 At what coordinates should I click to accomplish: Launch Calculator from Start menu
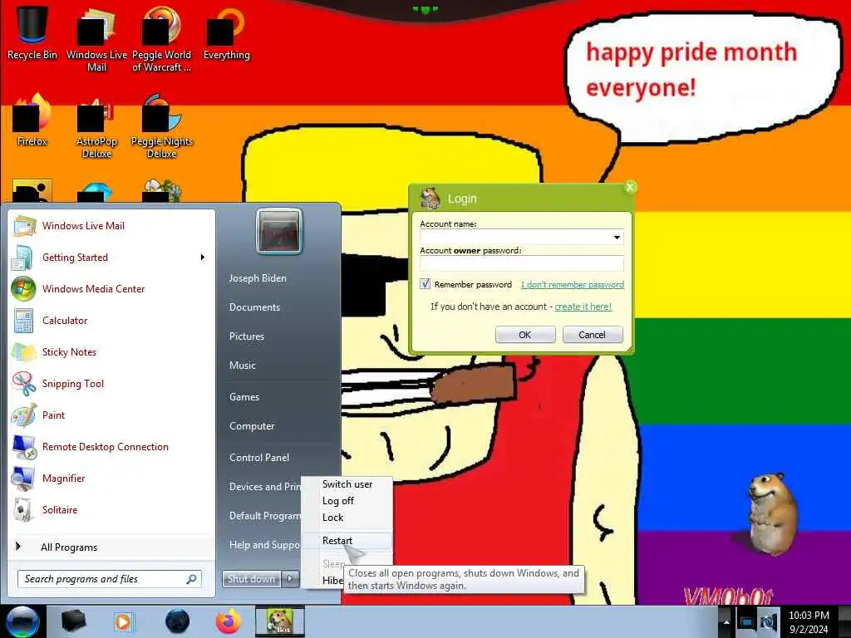point(112,320)
